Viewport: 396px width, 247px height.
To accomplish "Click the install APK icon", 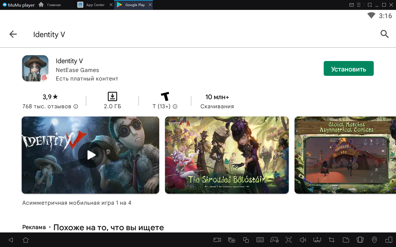I will pyautogui.click(x=317, y=240).
